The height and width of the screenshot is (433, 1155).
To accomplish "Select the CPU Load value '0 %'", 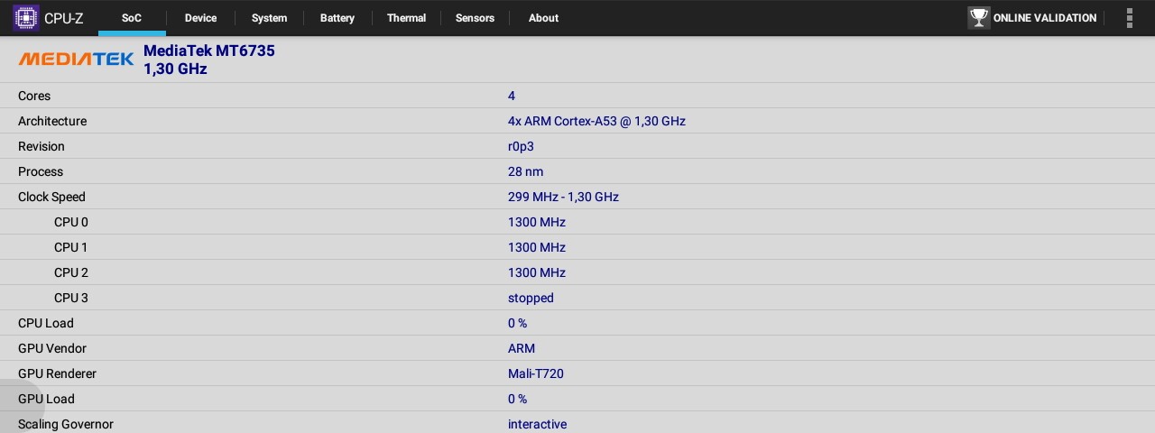I will coord(517,323).
